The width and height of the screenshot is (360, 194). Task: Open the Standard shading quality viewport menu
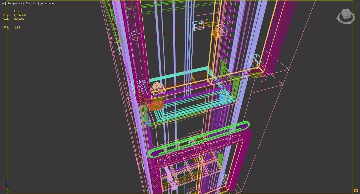(x=32, y=3)
